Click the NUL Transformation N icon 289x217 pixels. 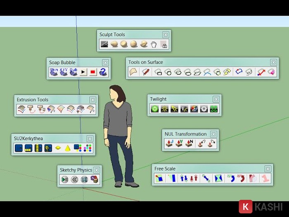pos(189,143)
